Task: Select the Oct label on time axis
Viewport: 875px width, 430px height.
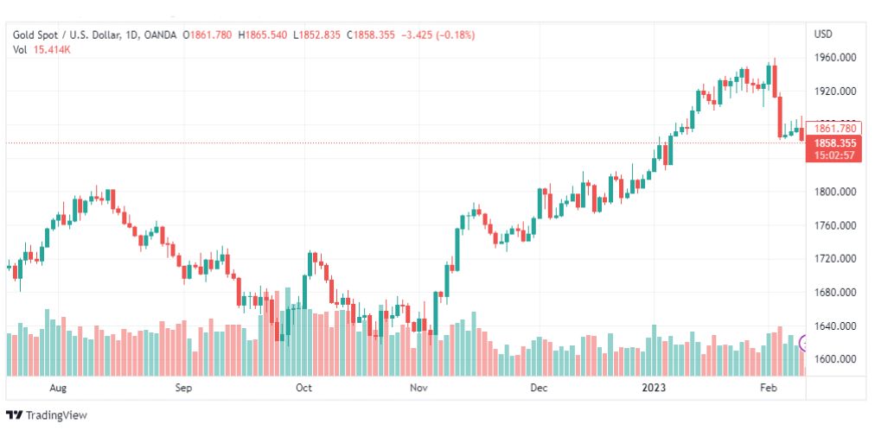Action: [x=303, y=389]
